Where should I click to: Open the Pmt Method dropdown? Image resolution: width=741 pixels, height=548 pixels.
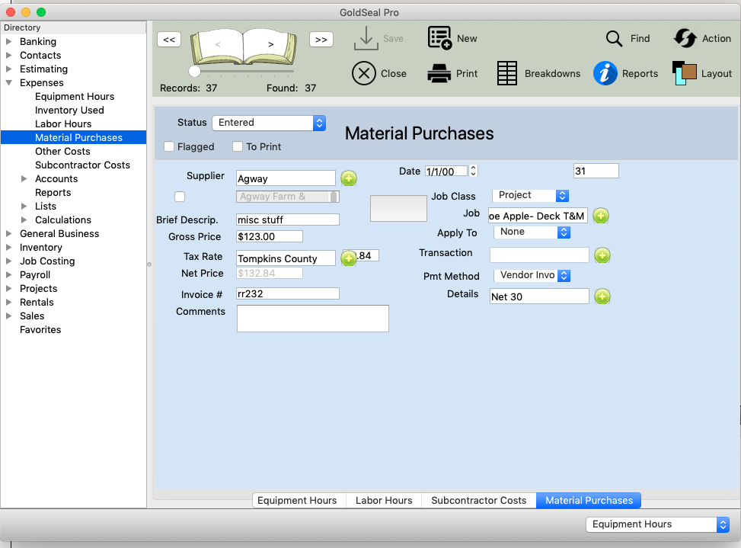coord(532,275)
